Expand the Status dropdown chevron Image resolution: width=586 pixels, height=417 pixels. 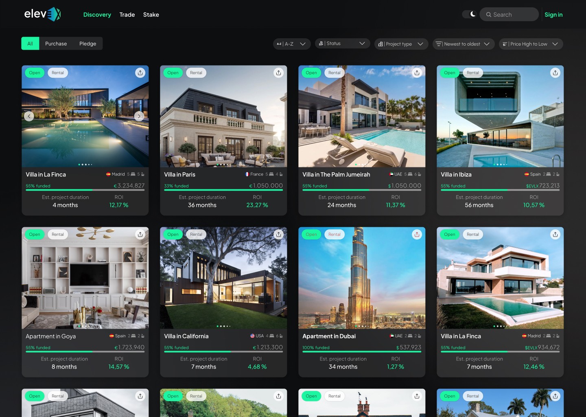362,44
